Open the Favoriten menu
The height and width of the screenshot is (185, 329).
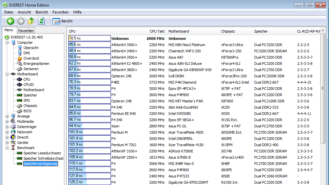click(x=60, y=12)
